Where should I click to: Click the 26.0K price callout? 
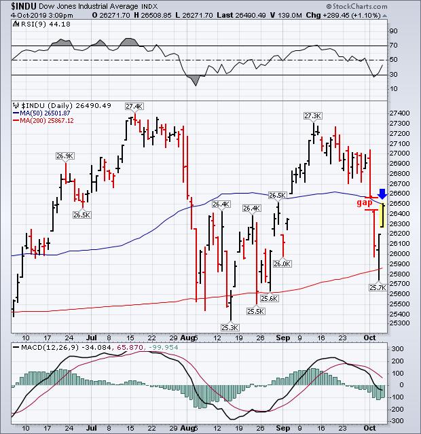282,264
